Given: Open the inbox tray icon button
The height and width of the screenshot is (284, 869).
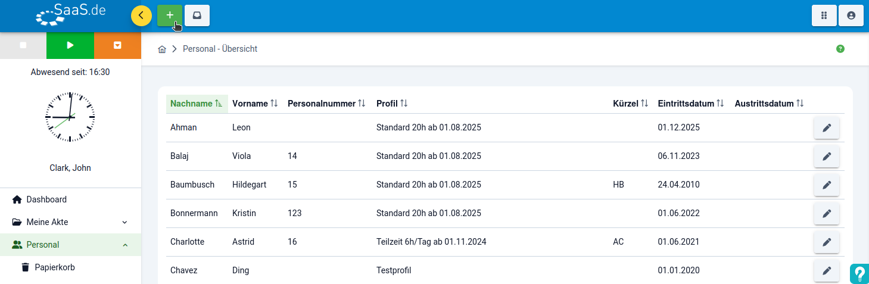Looking at the screenshot, I should pyautogui.click(x=197, y=15).
